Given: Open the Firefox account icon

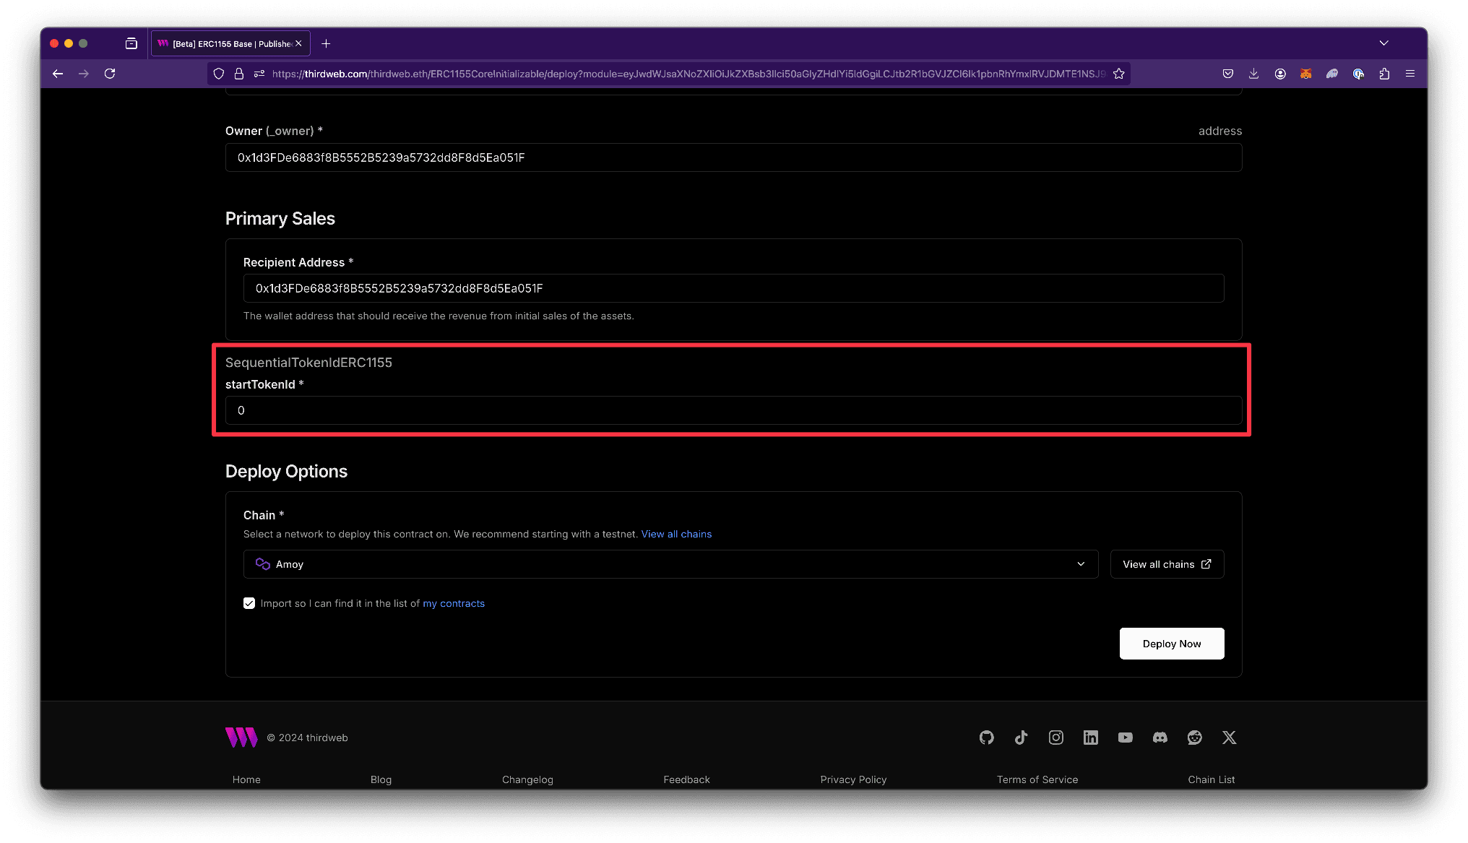Looking at the screenshot, I should coord(1280,73).
